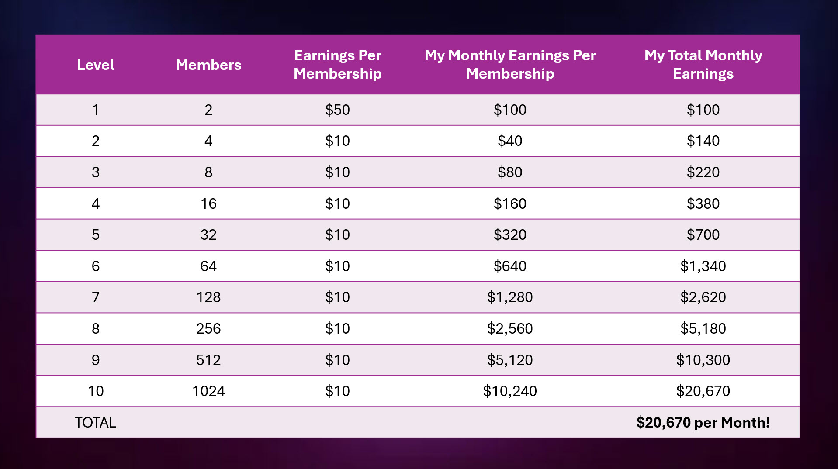838x469 pixels.
Task: Click the $700 total earnings cell
Action: point(703,234)
